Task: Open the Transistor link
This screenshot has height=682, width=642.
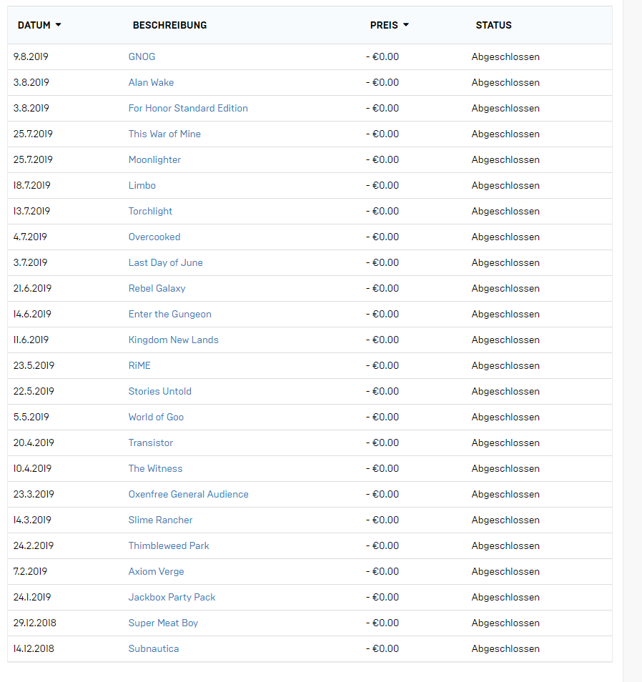Action: [x=151, y=443]
